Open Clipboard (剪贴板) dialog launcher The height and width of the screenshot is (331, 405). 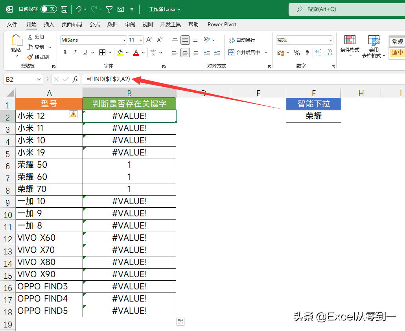54,67
